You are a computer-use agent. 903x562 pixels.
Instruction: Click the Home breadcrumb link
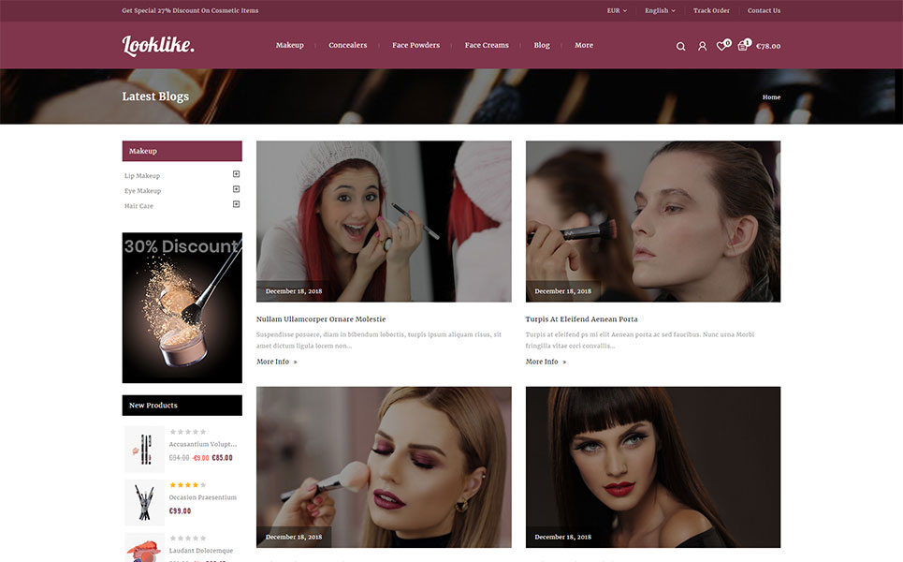point(772,96)
